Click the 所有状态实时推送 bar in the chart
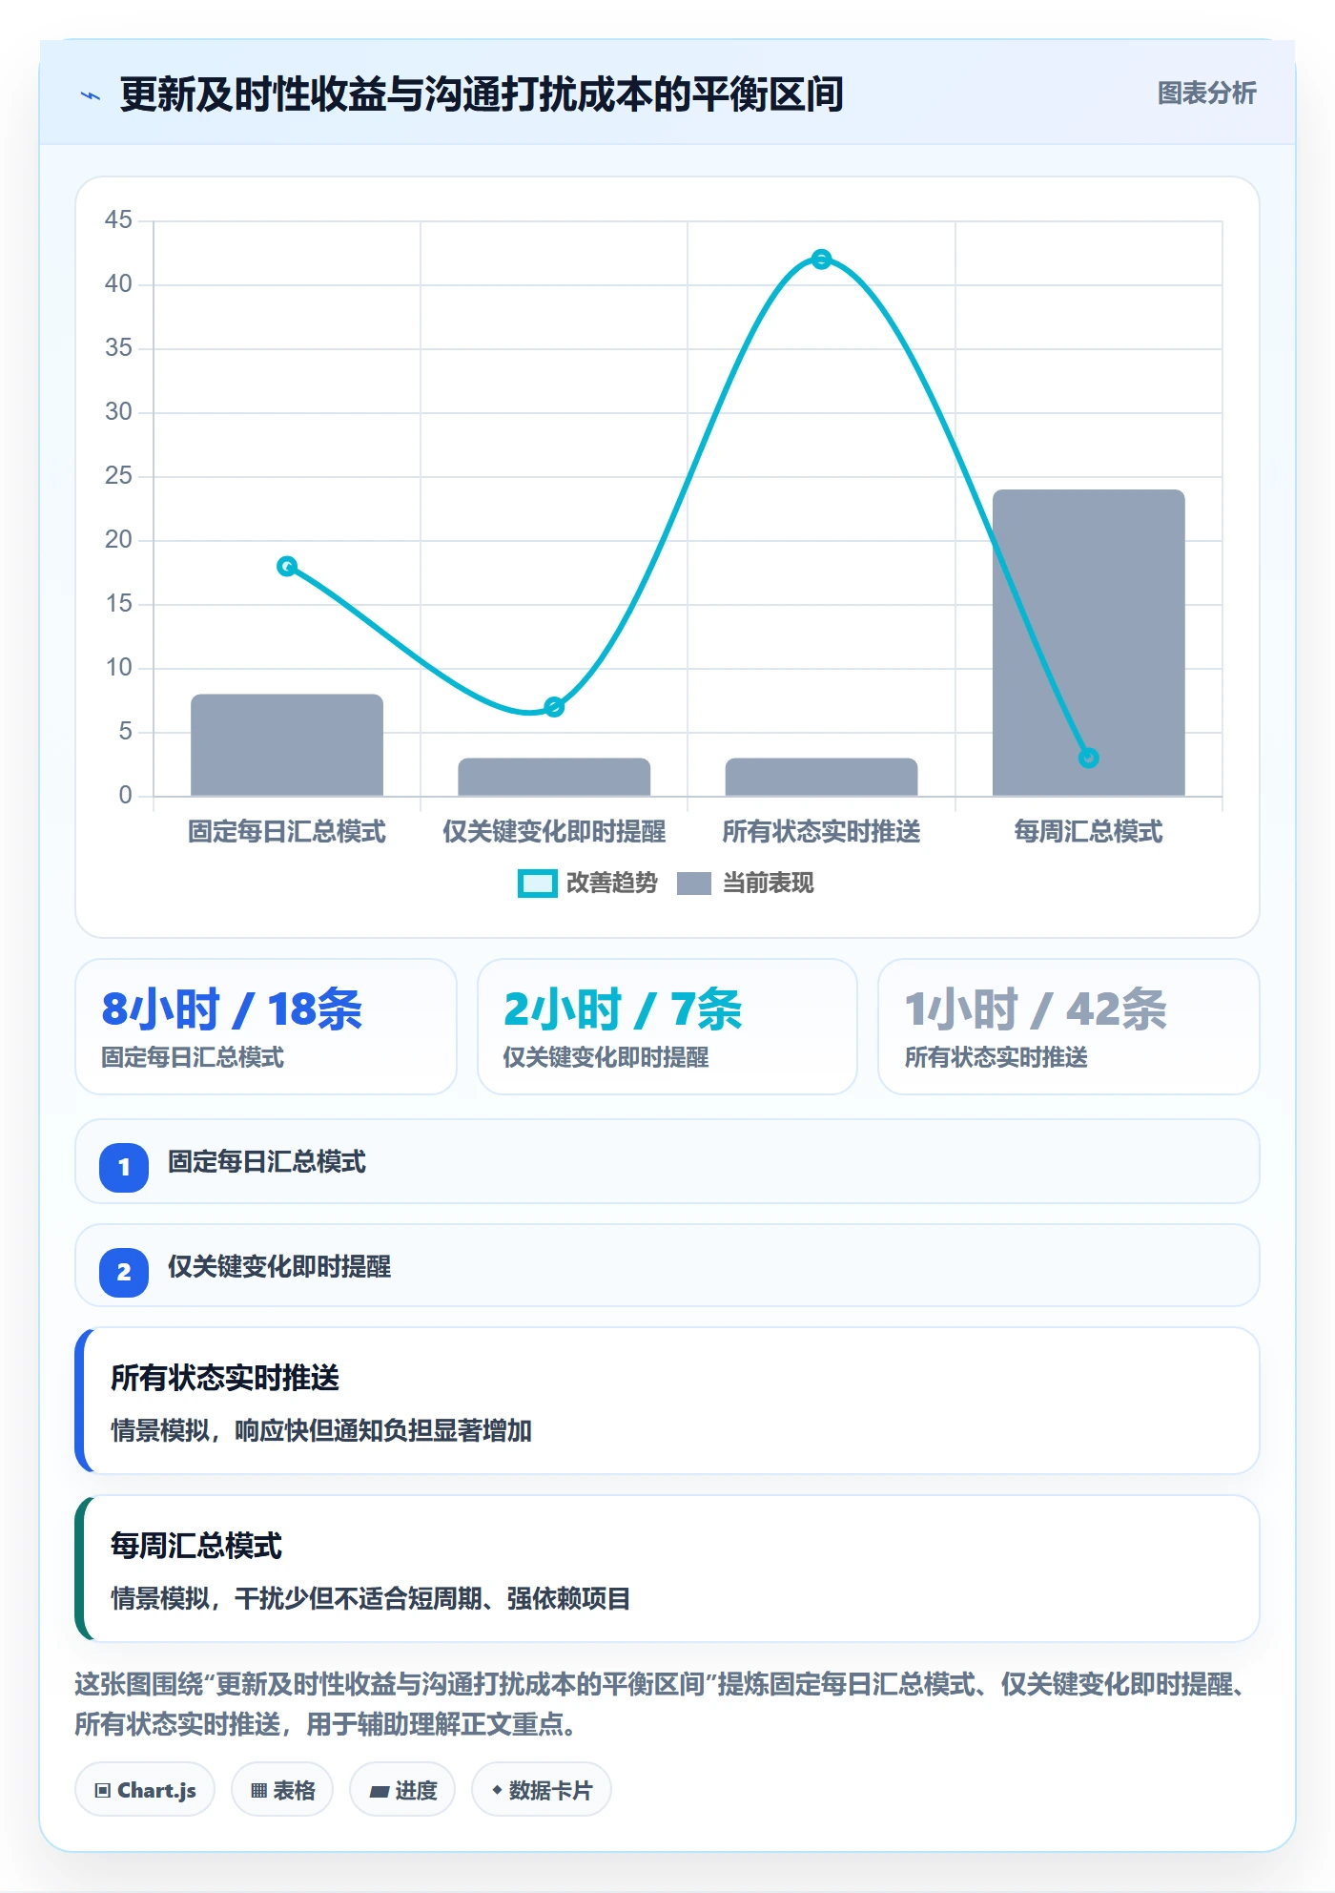 (821, 778)
